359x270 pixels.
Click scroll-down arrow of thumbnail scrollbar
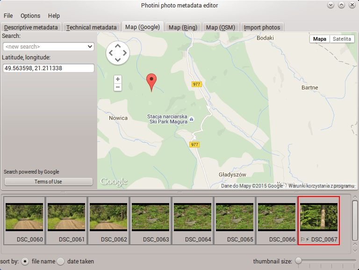[355, 251]
